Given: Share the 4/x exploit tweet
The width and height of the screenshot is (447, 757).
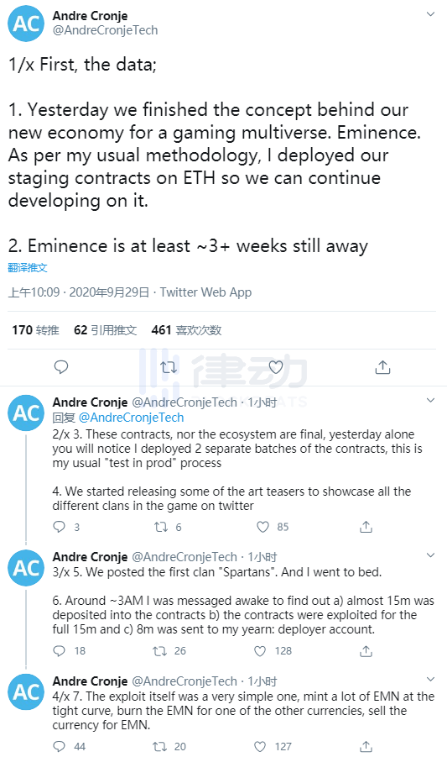Looking at the screenshot, I should point(366,746).
